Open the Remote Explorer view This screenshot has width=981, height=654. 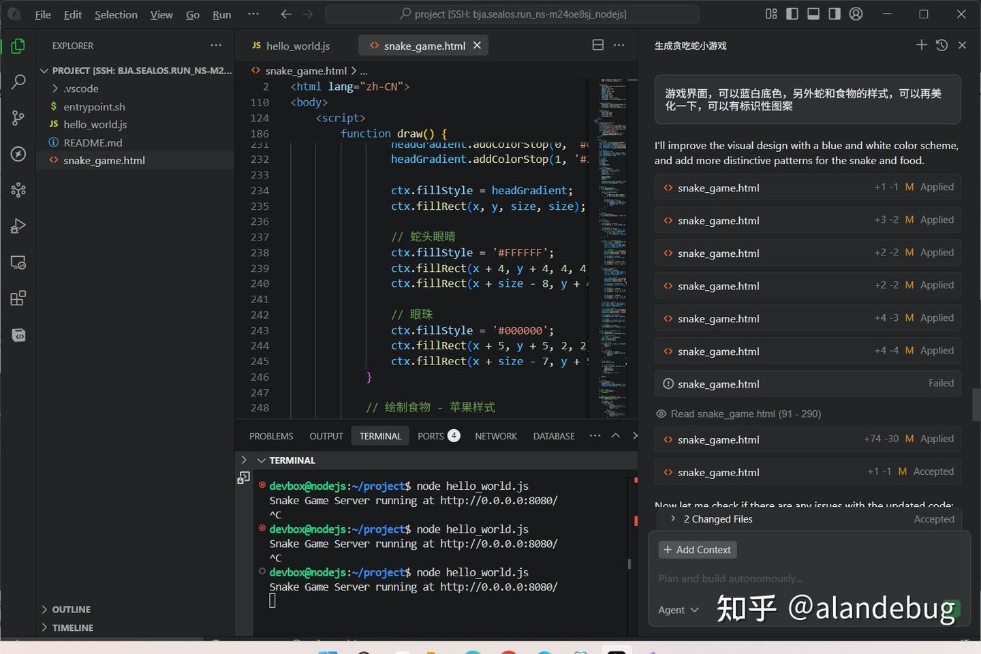click(x=18, y=262)
